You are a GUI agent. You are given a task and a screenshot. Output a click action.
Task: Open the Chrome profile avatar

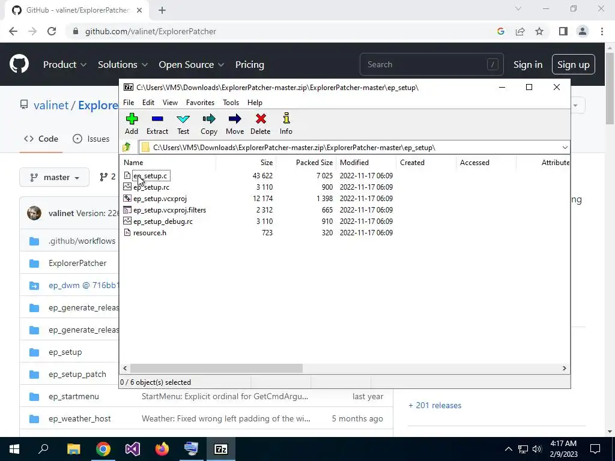click(x=583, y=31)
